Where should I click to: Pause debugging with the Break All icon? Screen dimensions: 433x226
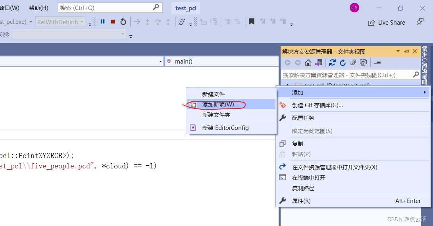[102, 21]
